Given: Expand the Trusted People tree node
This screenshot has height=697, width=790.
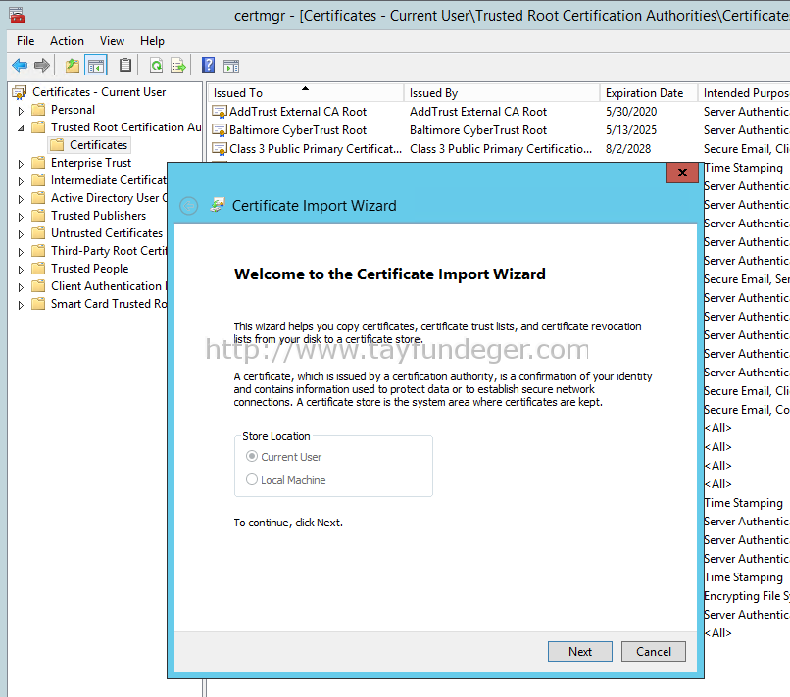Looking at the screenshot, I should click(21, 270).
